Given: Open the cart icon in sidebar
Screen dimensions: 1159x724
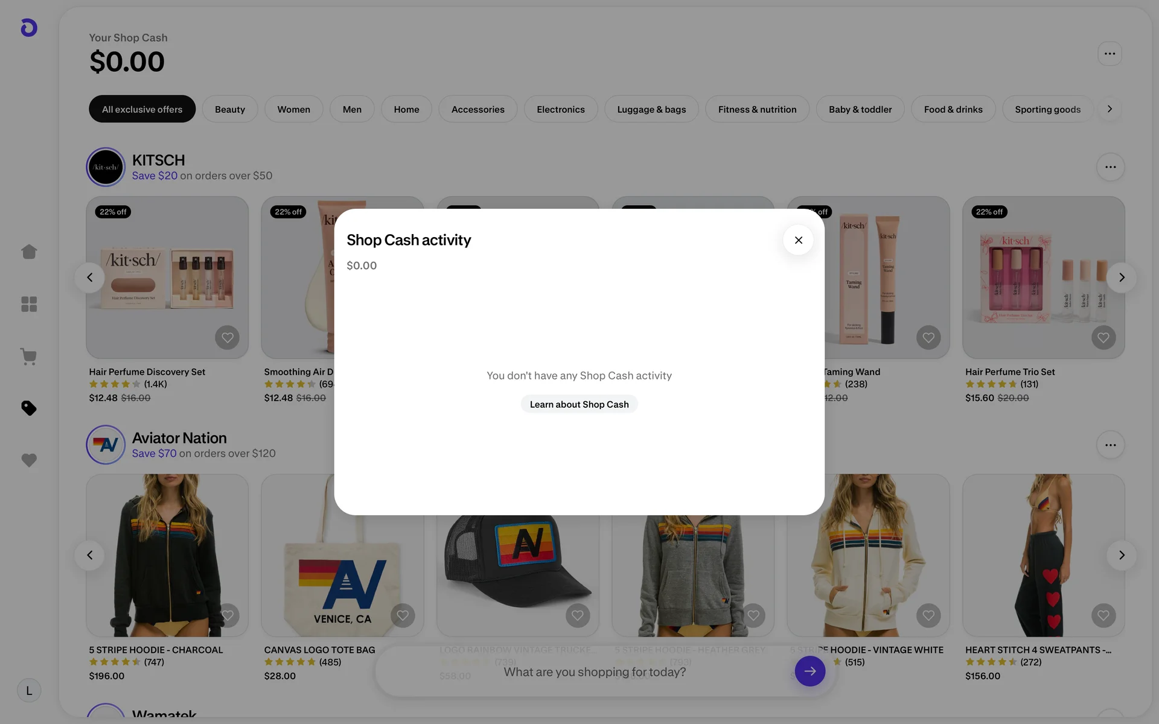Looking at the screenshot, I should pos(29,356).
